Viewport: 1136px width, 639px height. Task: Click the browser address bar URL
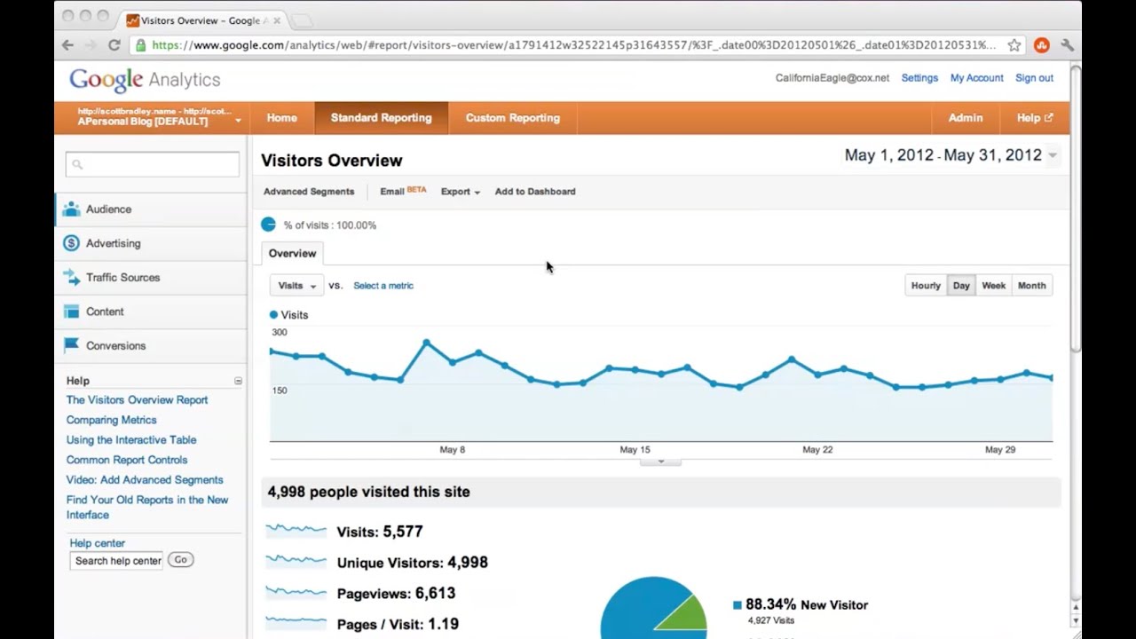(x=573, y=45)
